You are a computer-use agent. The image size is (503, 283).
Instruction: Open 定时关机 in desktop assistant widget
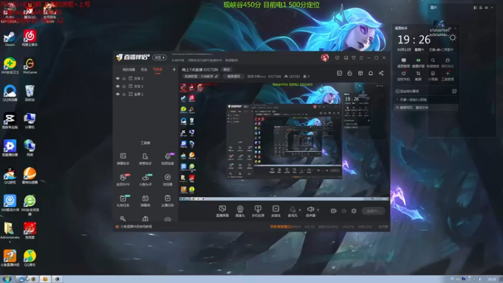point(403,75)
